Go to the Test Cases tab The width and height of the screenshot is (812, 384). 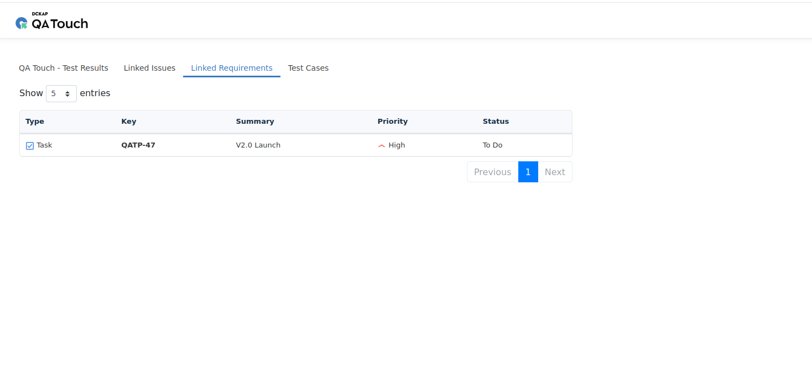[x=308, y=68]
